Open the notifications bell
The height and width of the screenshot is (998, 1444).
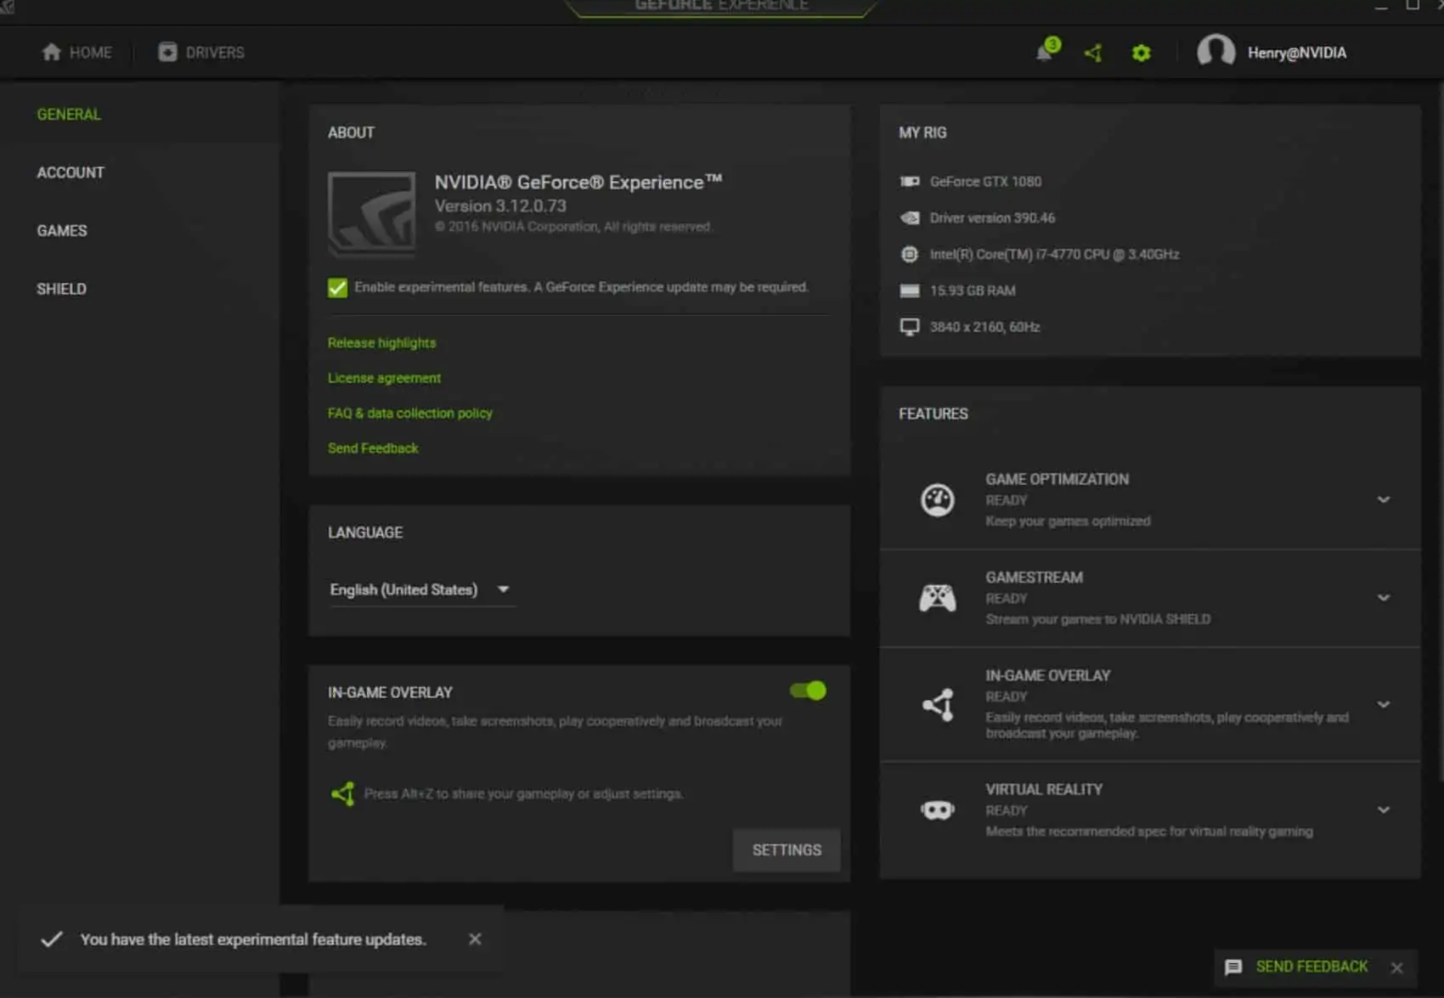[x=1045, y=53]
